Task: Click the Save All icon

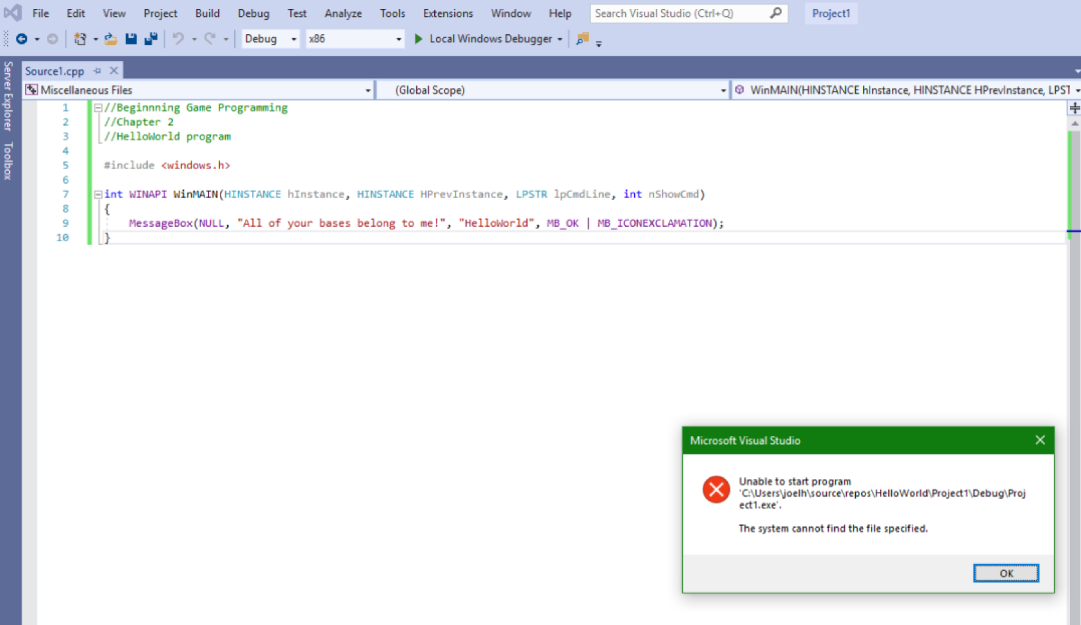Action: point(151,39)
